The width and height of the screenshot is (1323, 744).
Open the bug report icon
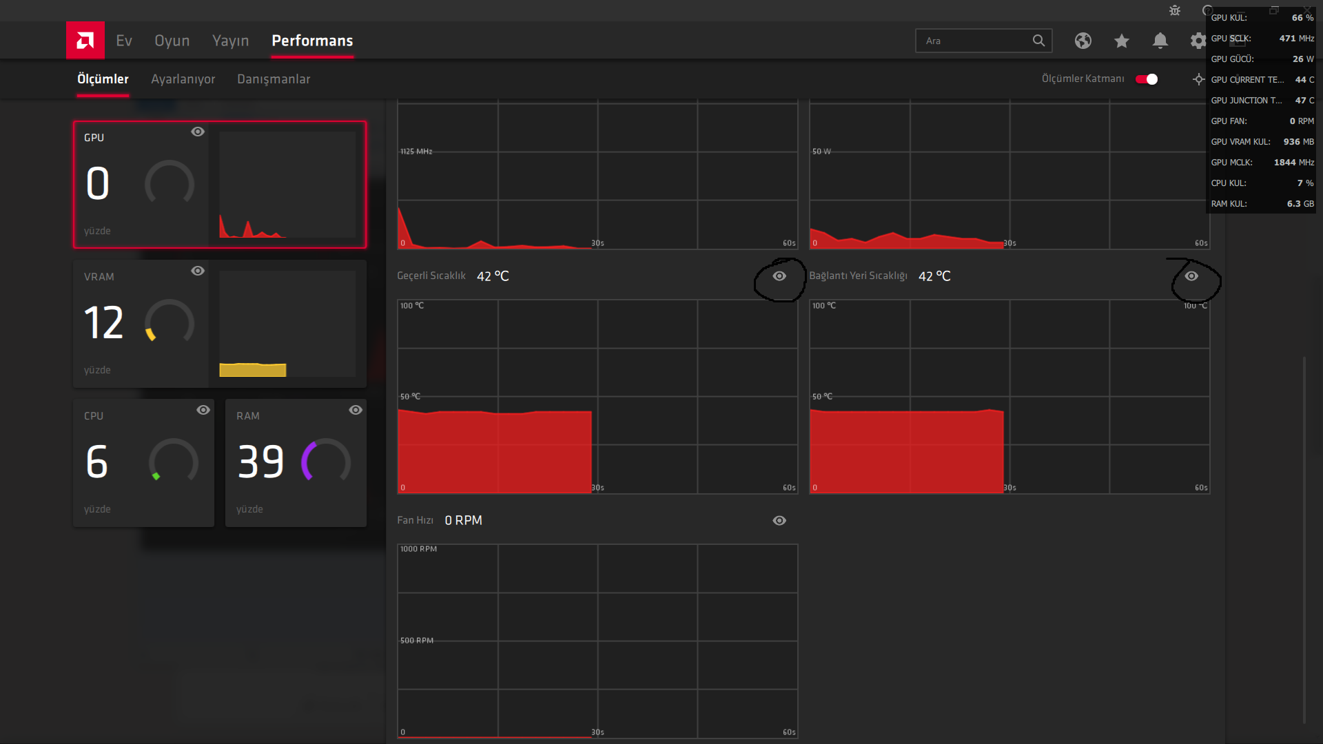(1175, 10)
